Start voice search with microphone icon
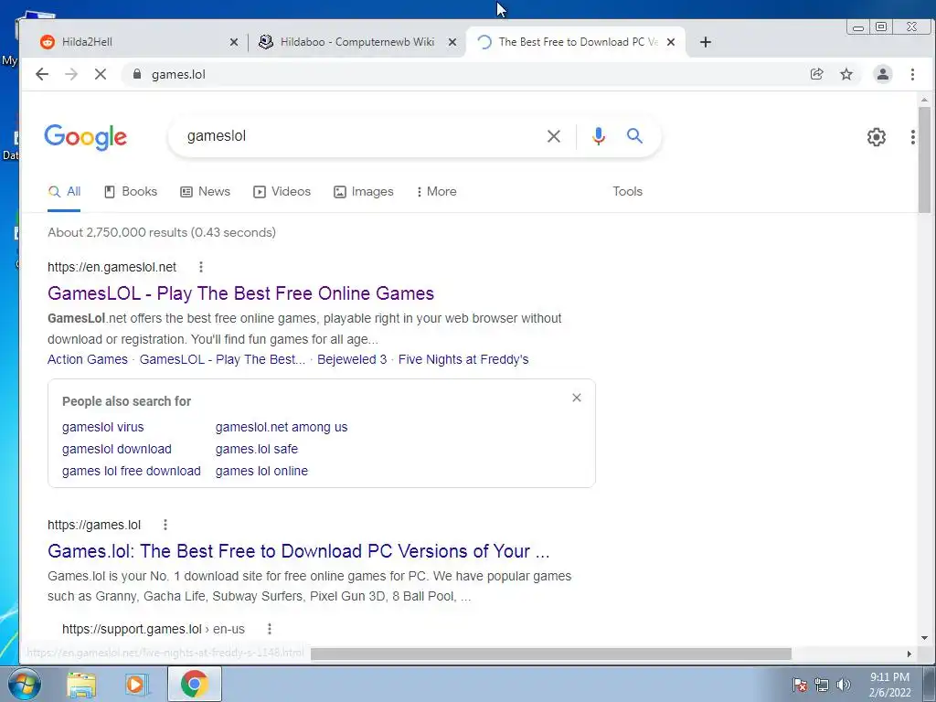The image size is (936, 702). [598, 136]
